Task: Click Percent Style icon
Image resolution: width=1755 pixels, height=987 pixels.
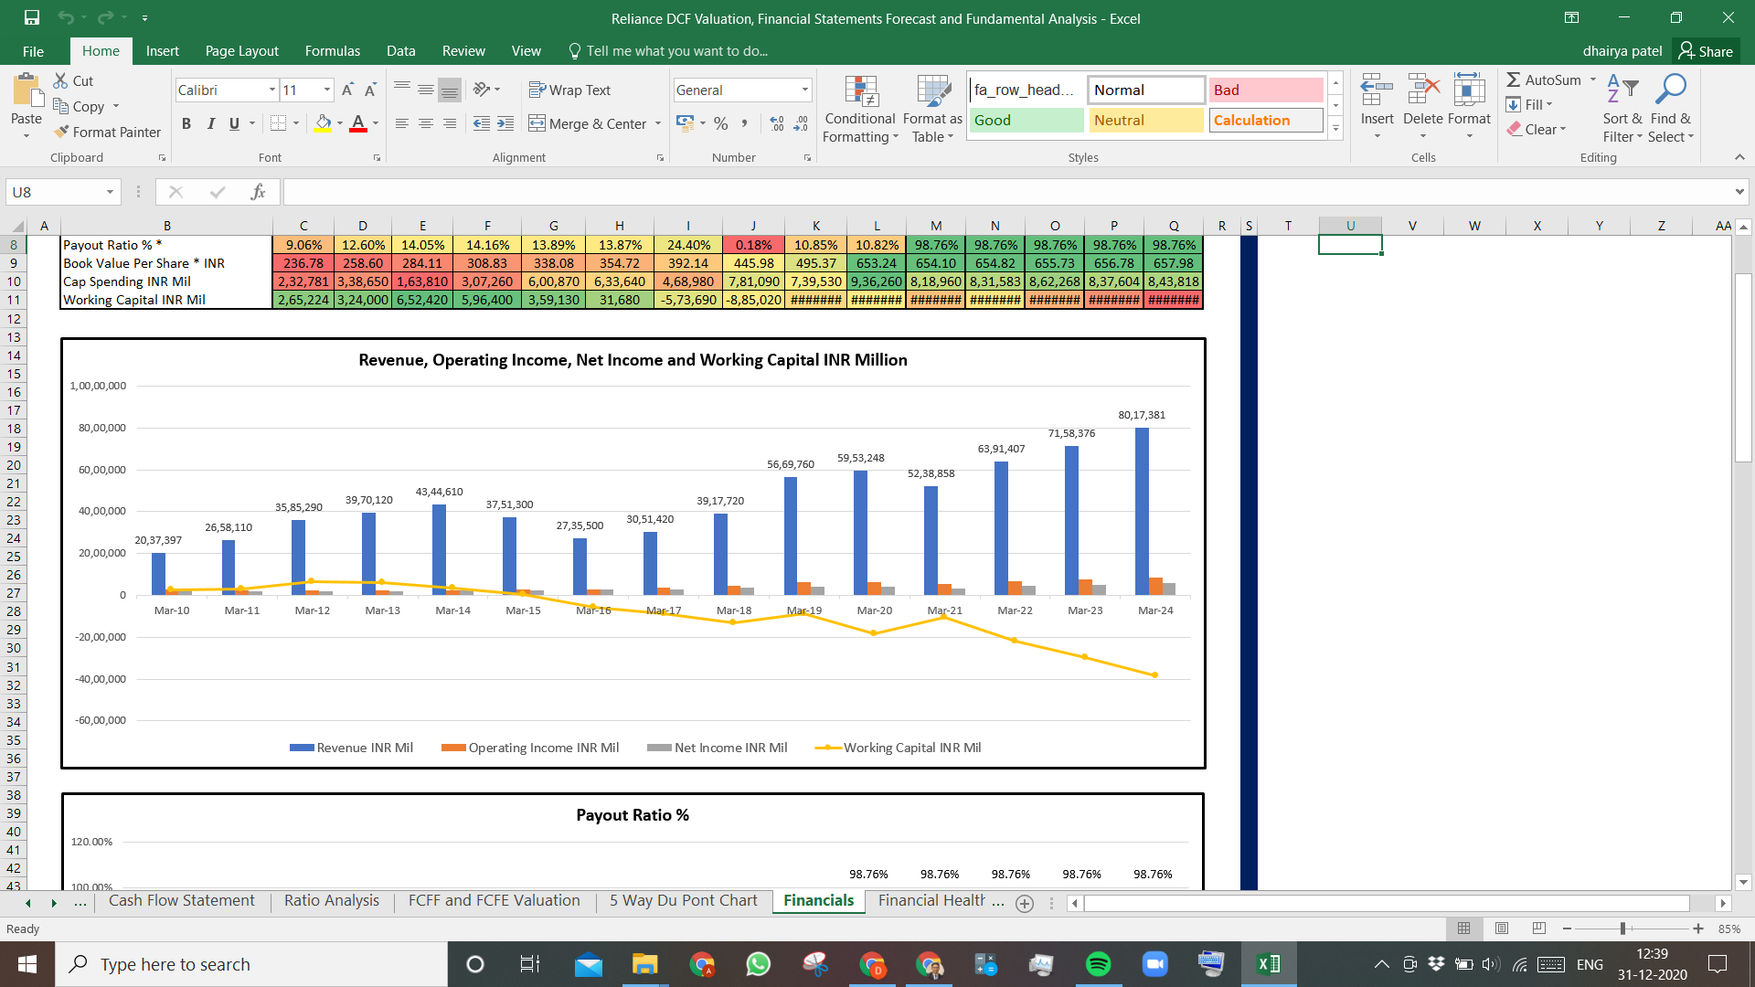Action: 721,123
